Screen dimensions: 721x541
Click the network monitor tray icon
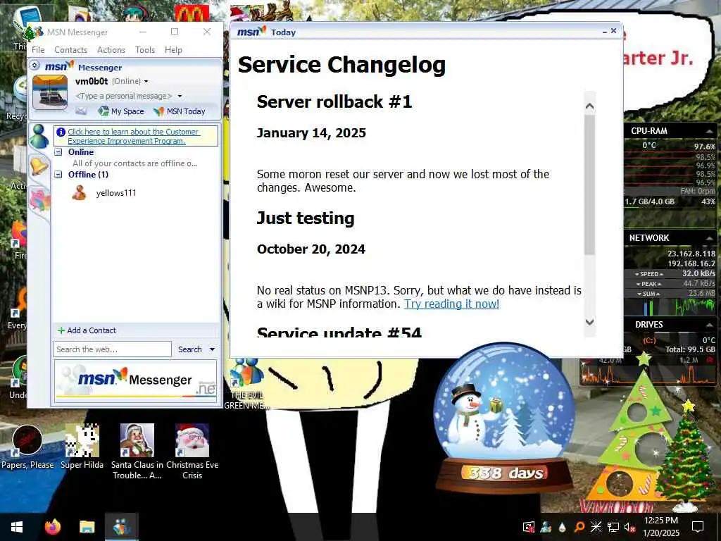pyautogui.click(x=613, y=527)
